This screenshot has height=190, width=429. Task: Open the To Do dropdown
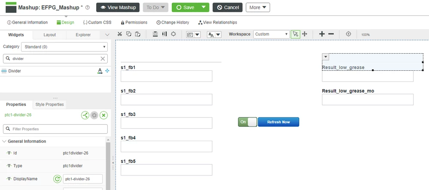pos(155,7)
